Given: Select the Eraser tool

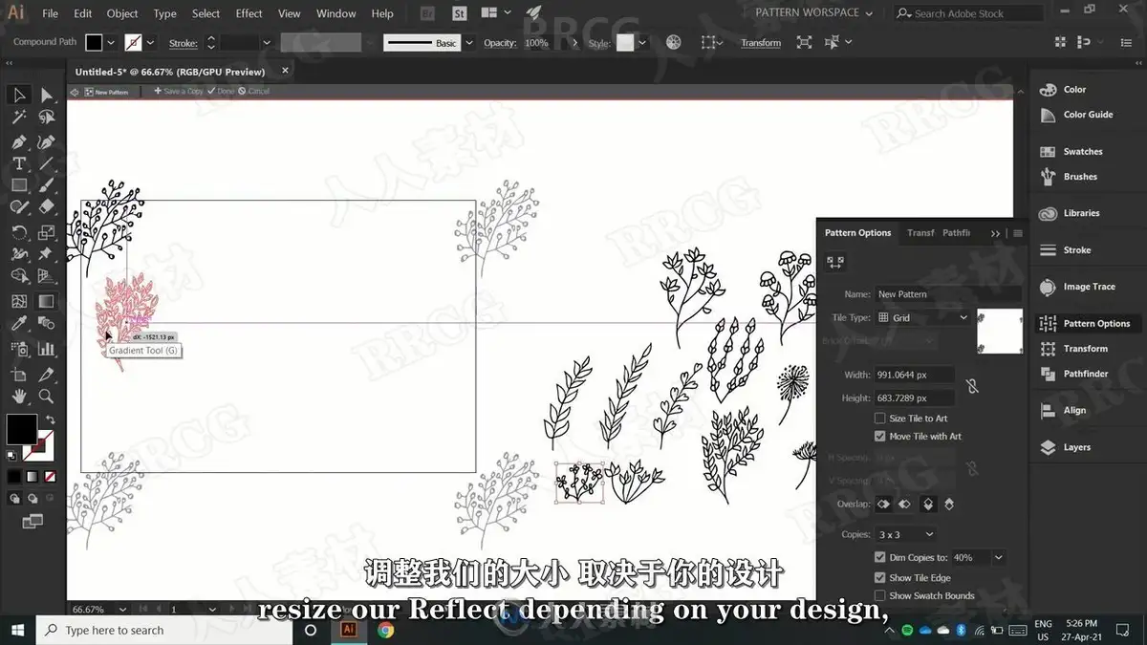Looking at the screenshot, I should 46,207.
